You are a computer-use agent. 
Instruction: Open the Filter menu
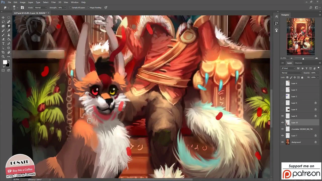[x=53, y=2]
